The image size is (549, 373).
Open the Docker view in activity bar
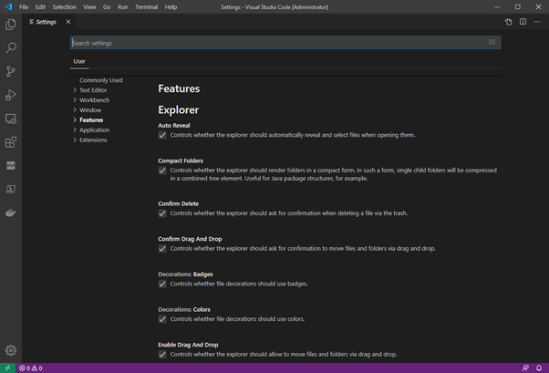(11, 213)
